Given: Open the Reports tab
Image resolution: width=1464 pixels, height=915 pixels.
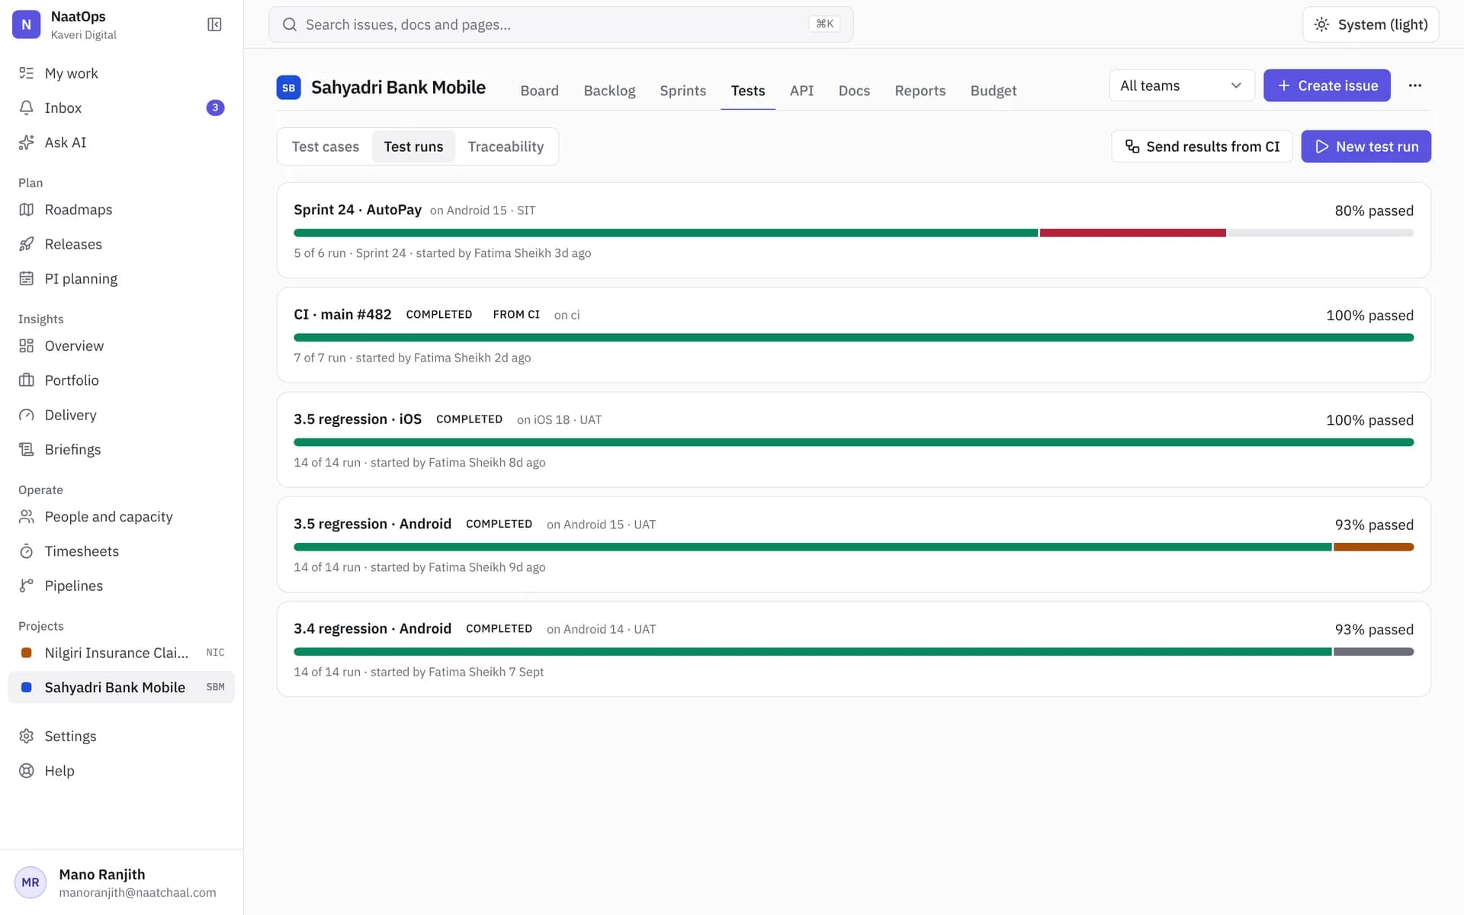Looking at the screenshot, I should tap(920, 90).
